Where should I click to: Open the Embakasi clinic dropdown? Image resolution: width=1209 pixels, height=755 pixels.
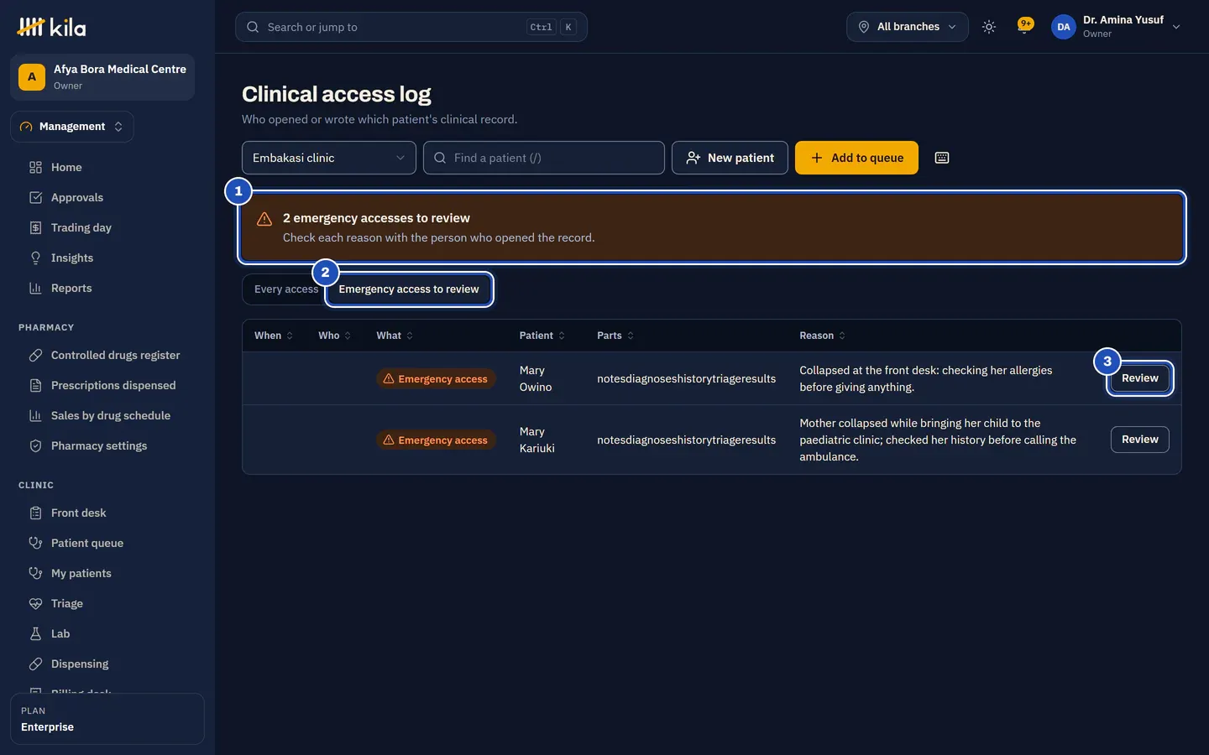pos(329,158)
